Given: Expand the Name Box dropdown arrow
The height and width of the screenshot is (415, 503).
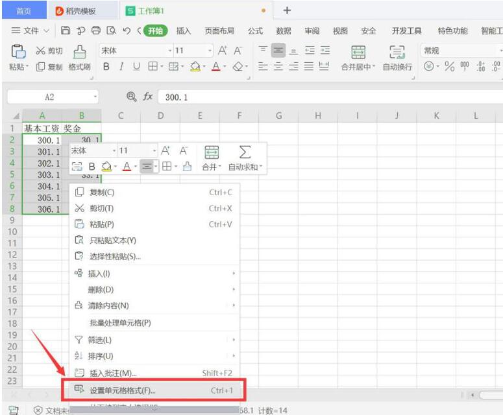Looking at the screenshot, I should [x=95, y=97].
